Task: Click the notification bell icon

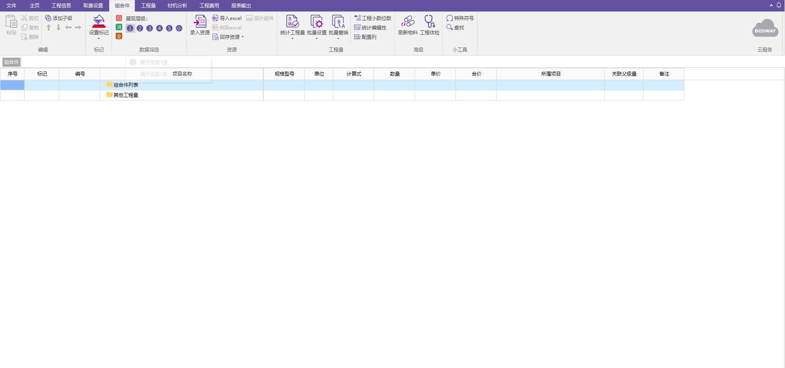Action: pyautogui.click(x=779, y=5)
